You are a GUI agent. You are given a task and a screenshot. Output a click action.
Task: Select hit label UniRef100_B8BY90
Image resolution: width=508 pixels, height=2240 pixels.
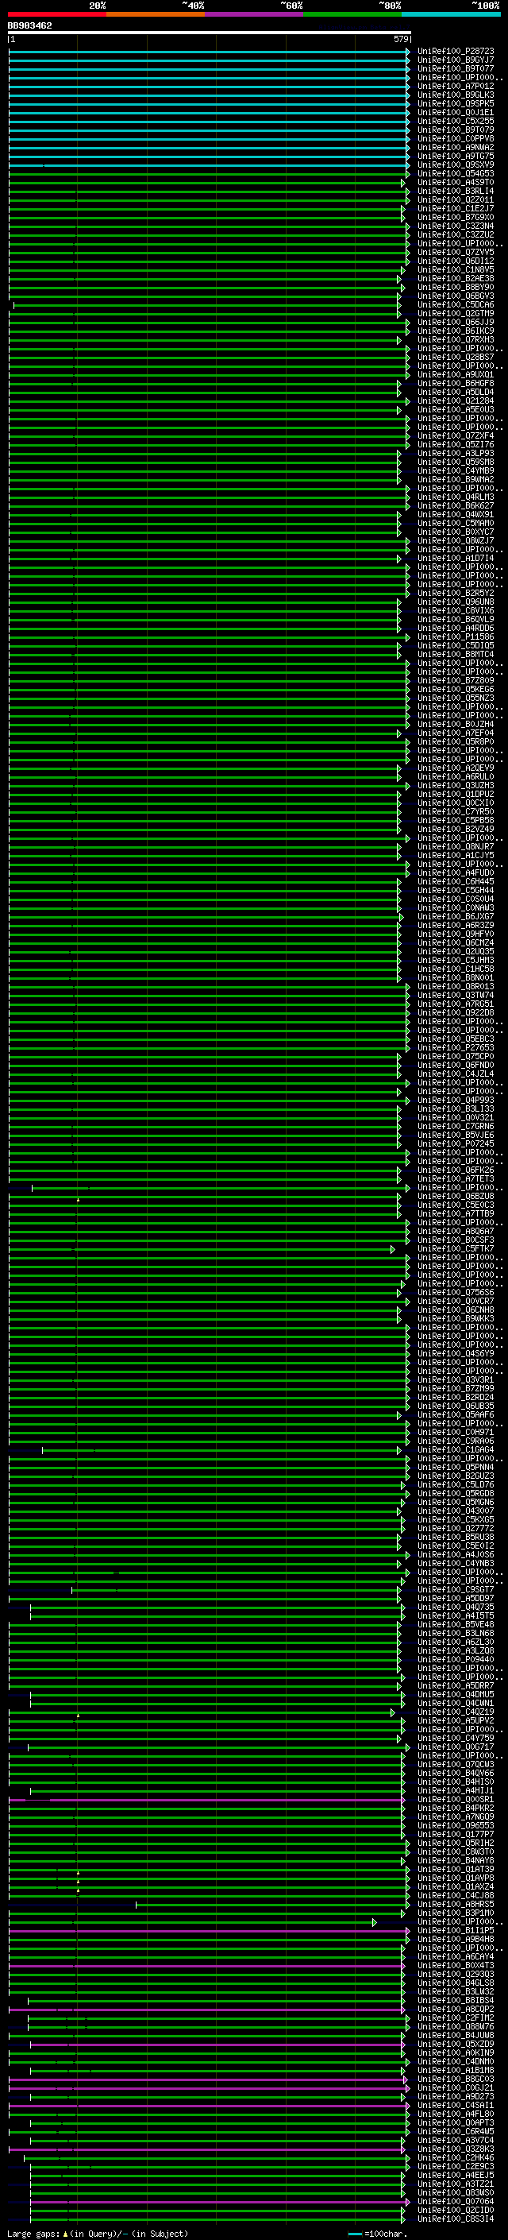(455, 287)
